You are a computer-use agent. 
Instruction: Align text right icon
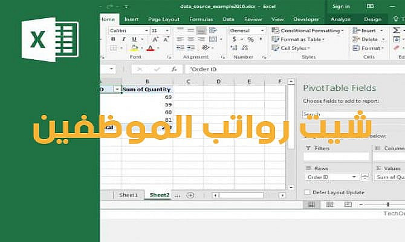[201, 39]
